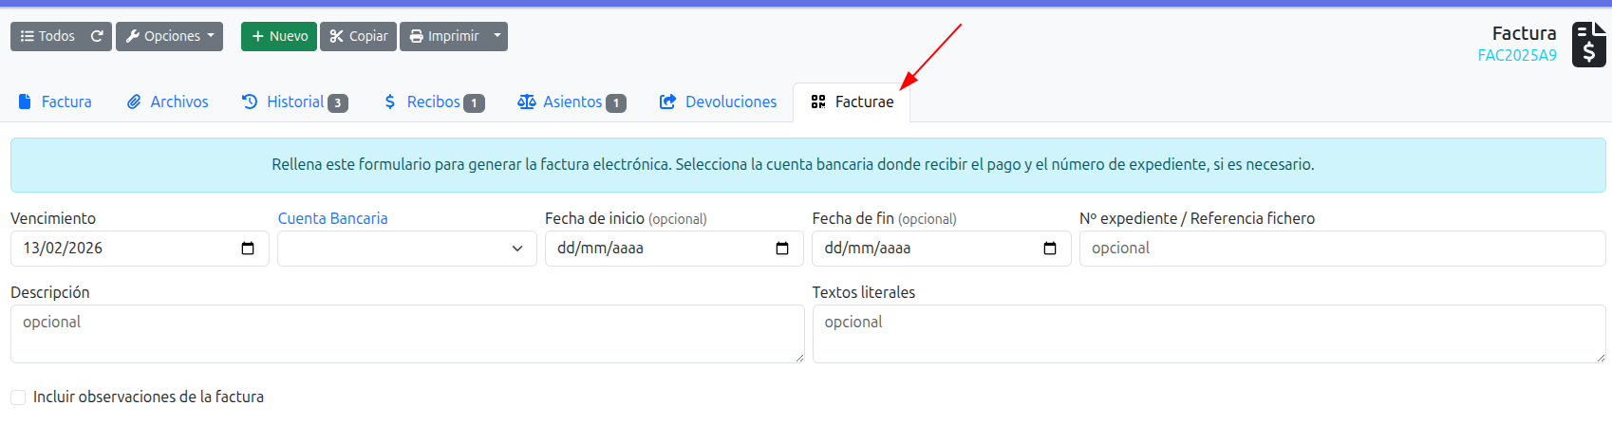This screenshot has height=425, width=1612.
Task: Click the QR icon on Facturae
Action: point(818,102)
